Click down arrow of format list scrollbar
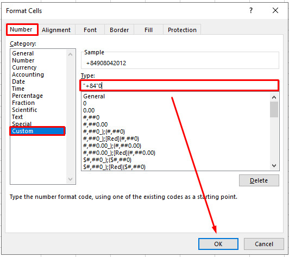Viewport: 289px width, 257px height. [x=274, y=166]
